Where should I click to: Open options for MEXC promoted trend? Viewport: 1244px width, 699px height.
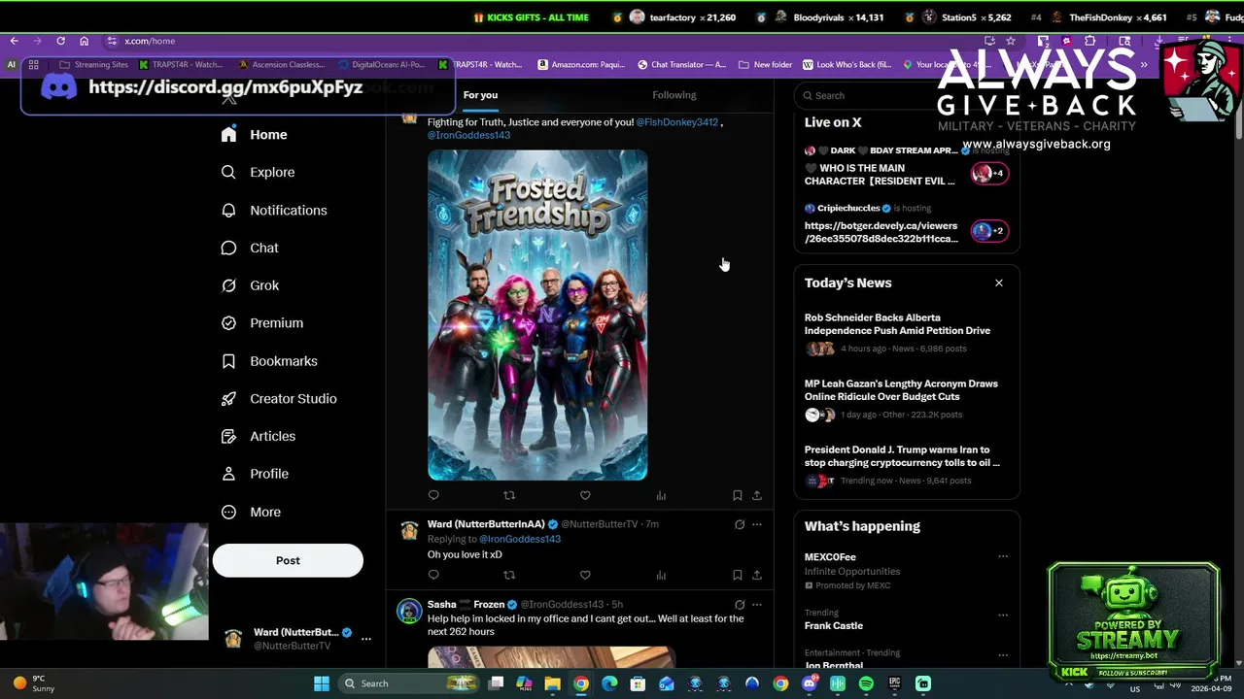point(1003,557)
